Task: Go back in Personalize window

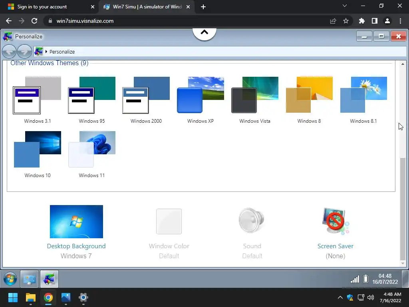Action: click(9, 52)
